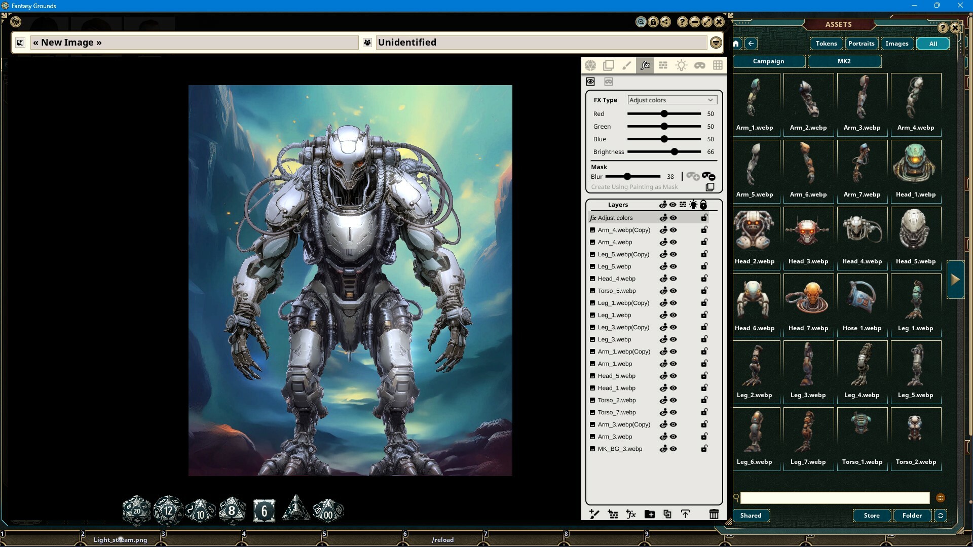Click the trash icon to delete layer
This screenshot has height=547, width=973.
[x=715, y=514]
